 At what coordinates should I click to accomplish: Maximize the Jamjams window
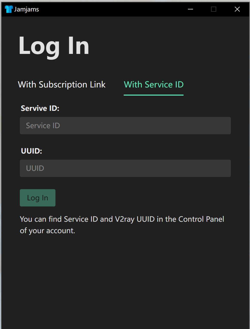(214, 9)
